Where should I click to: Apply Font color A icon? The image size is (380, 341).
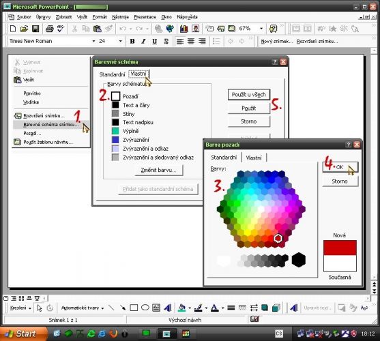pos(214,308)
